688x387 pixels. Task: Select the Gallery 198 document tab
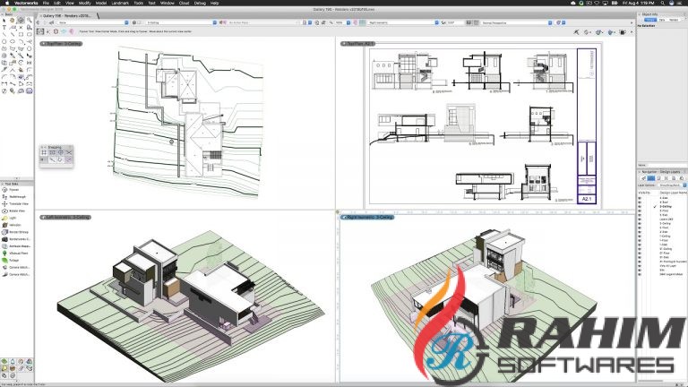[x=67, y=15]
